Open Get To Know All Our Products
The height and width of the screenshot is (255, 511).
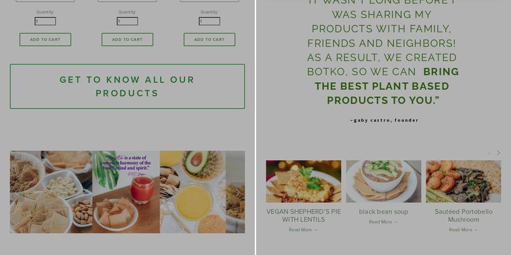pos(127,87)
